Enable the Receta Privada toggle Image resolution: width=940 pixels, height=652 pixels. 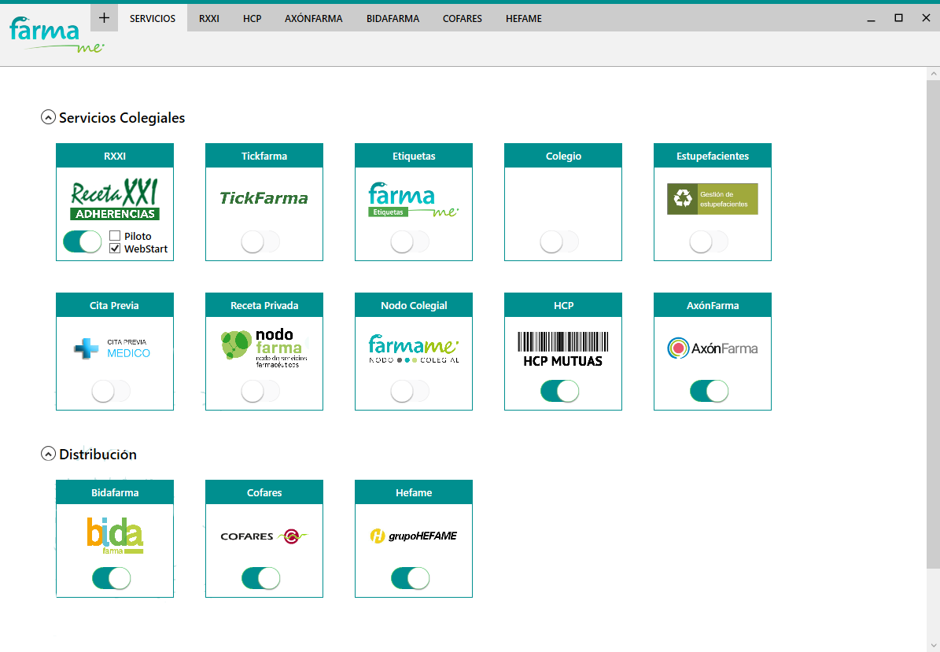(260, 392)
